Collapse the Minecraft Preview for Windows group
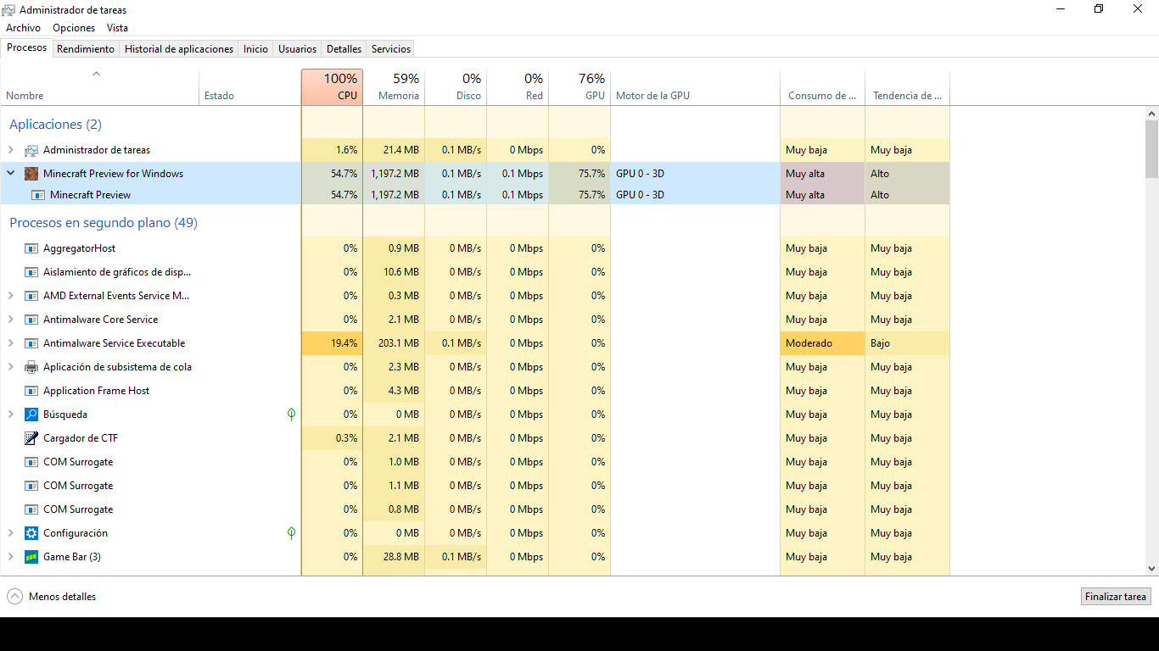The height and width of the screenshot is (651, 1159). tap(11, 173)
